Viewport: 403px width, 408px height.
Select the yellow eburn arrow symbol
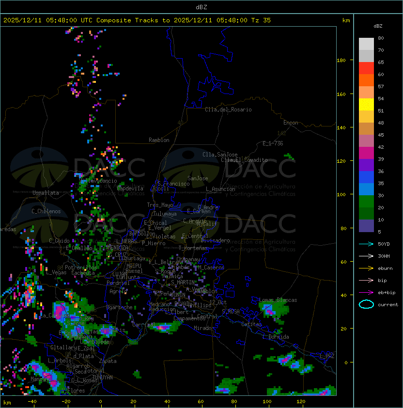point(366,268)
